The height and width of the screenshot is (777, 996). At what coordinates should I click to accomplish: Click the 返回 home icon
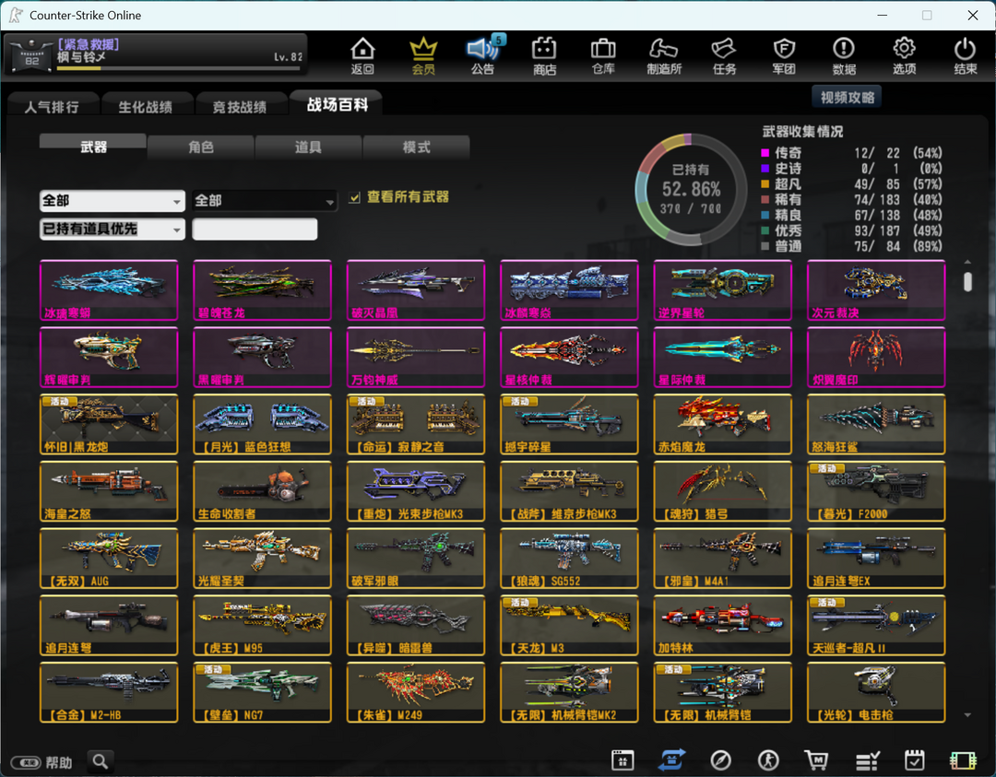coord(362,56)
